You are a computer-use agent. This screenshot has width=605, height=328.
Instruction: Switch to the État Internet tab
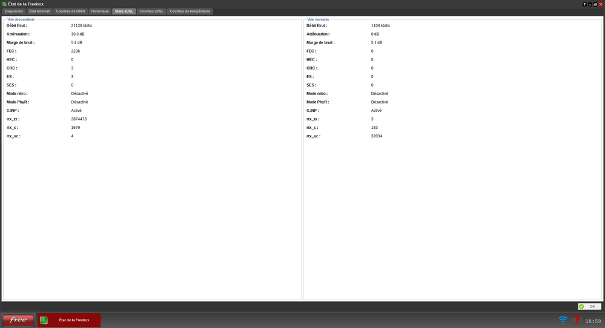[39, 11]
